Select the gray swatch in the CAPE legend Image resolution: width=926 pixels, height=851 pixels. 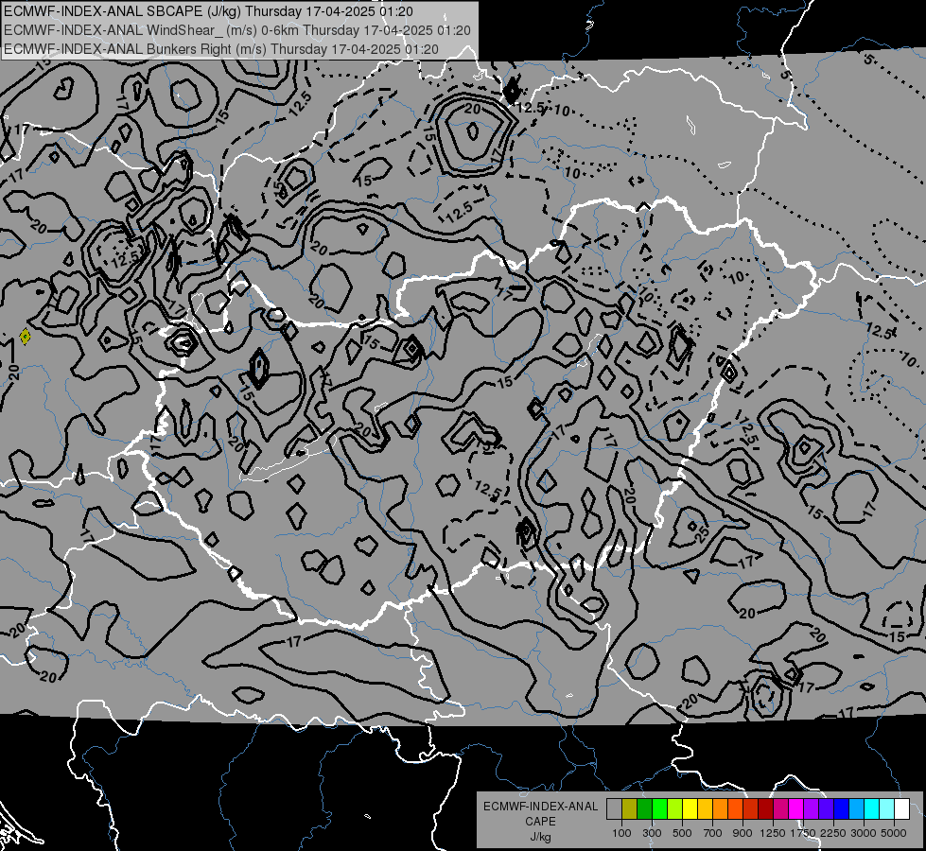click(614, 809)
